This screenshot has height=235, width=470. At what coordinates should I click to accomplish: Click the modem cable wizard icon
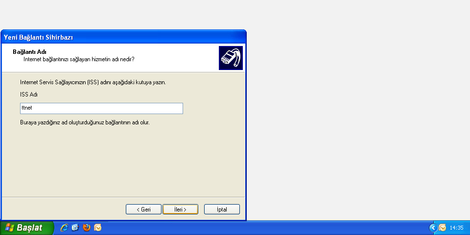(x=231, y=58)
